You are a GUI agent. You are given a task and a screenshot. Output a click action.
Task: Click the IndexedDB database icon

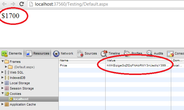(7, 78)
